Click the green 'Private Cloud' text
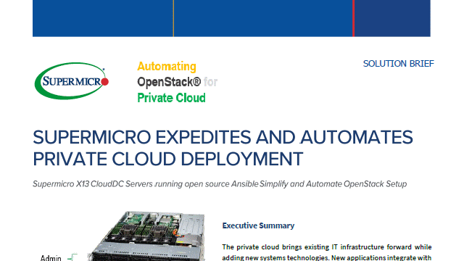This screenshot has width=464, height=261. tap(171, 98)
